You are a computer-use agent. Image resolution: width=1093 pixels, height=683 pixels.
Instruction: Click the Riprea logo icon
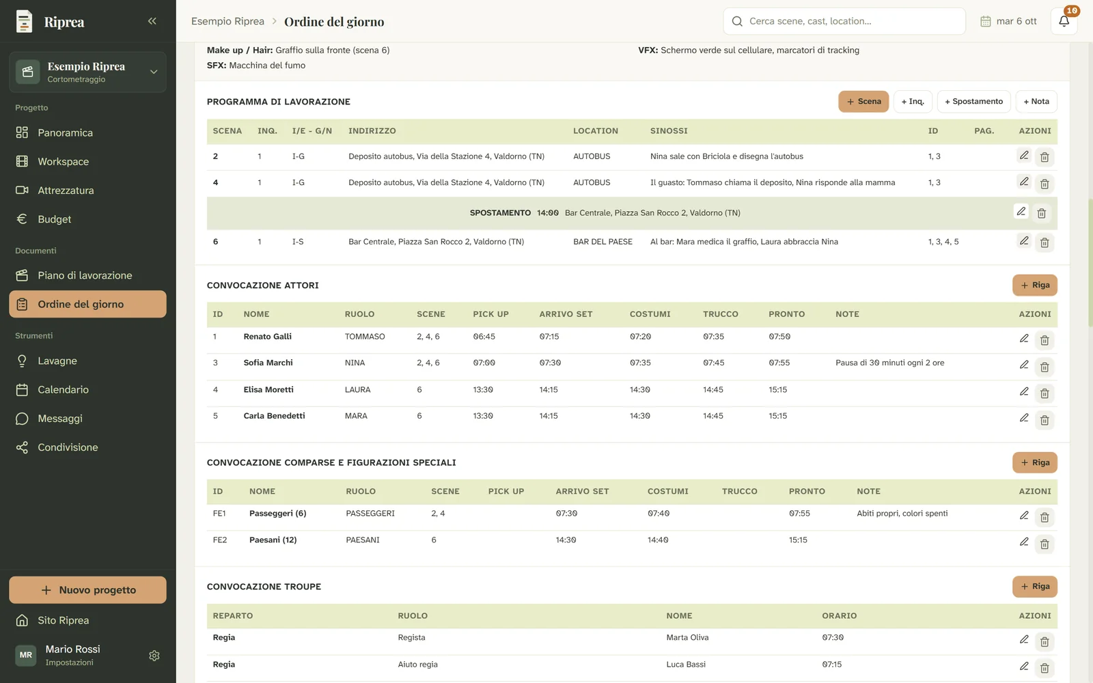[x=24, y=21]
